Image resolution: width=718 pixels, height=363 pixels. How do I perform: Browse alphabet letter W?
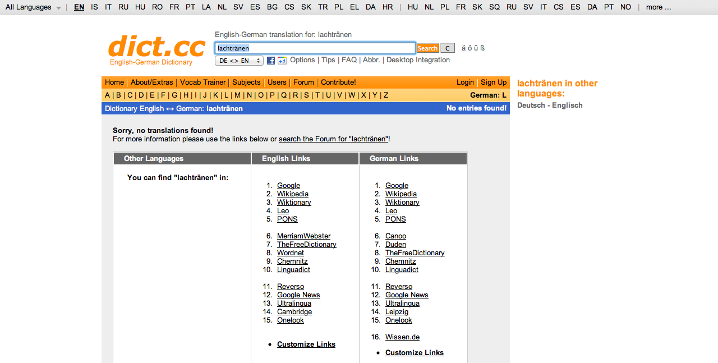[x=352, y=95]
